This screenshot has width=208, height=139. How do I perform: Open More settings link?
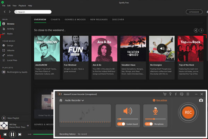[162, 100]
